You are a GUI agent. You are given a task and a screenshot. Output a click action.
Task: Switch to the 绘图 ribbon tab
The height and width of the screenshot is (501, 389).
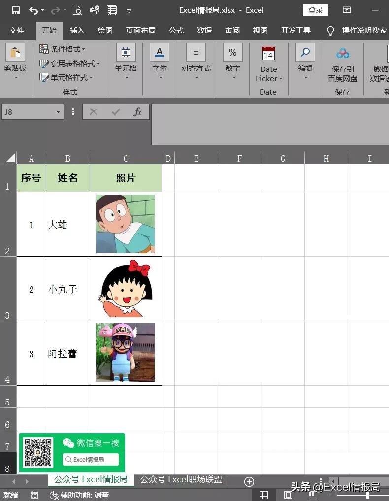(105, 31)
